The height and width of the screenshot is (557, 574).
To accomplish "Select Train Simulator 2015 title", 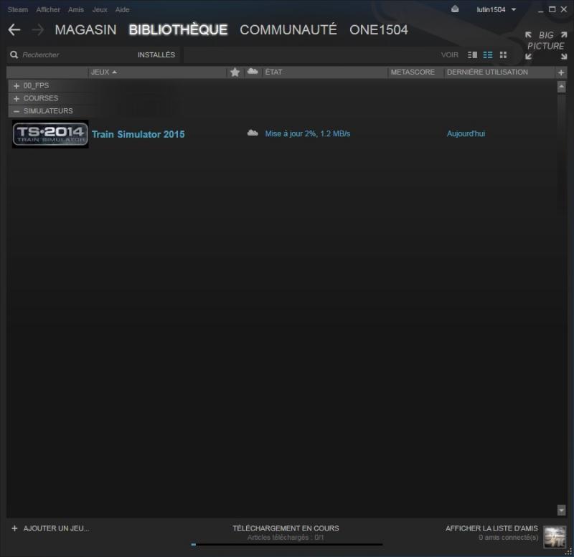I will pos(138,134).
